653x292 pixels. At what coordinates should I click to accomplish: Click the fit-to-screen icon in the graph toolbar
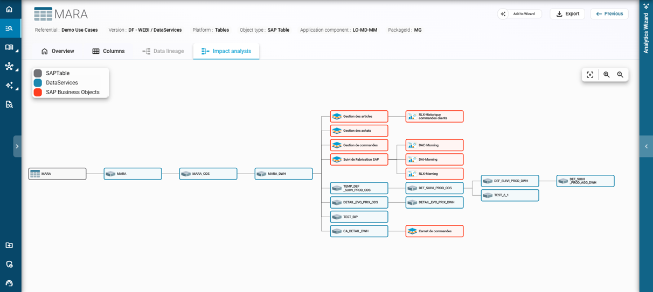(590, 75)
